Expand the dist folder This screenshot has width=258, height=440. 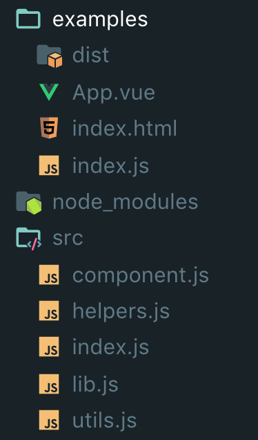[90, 55]
